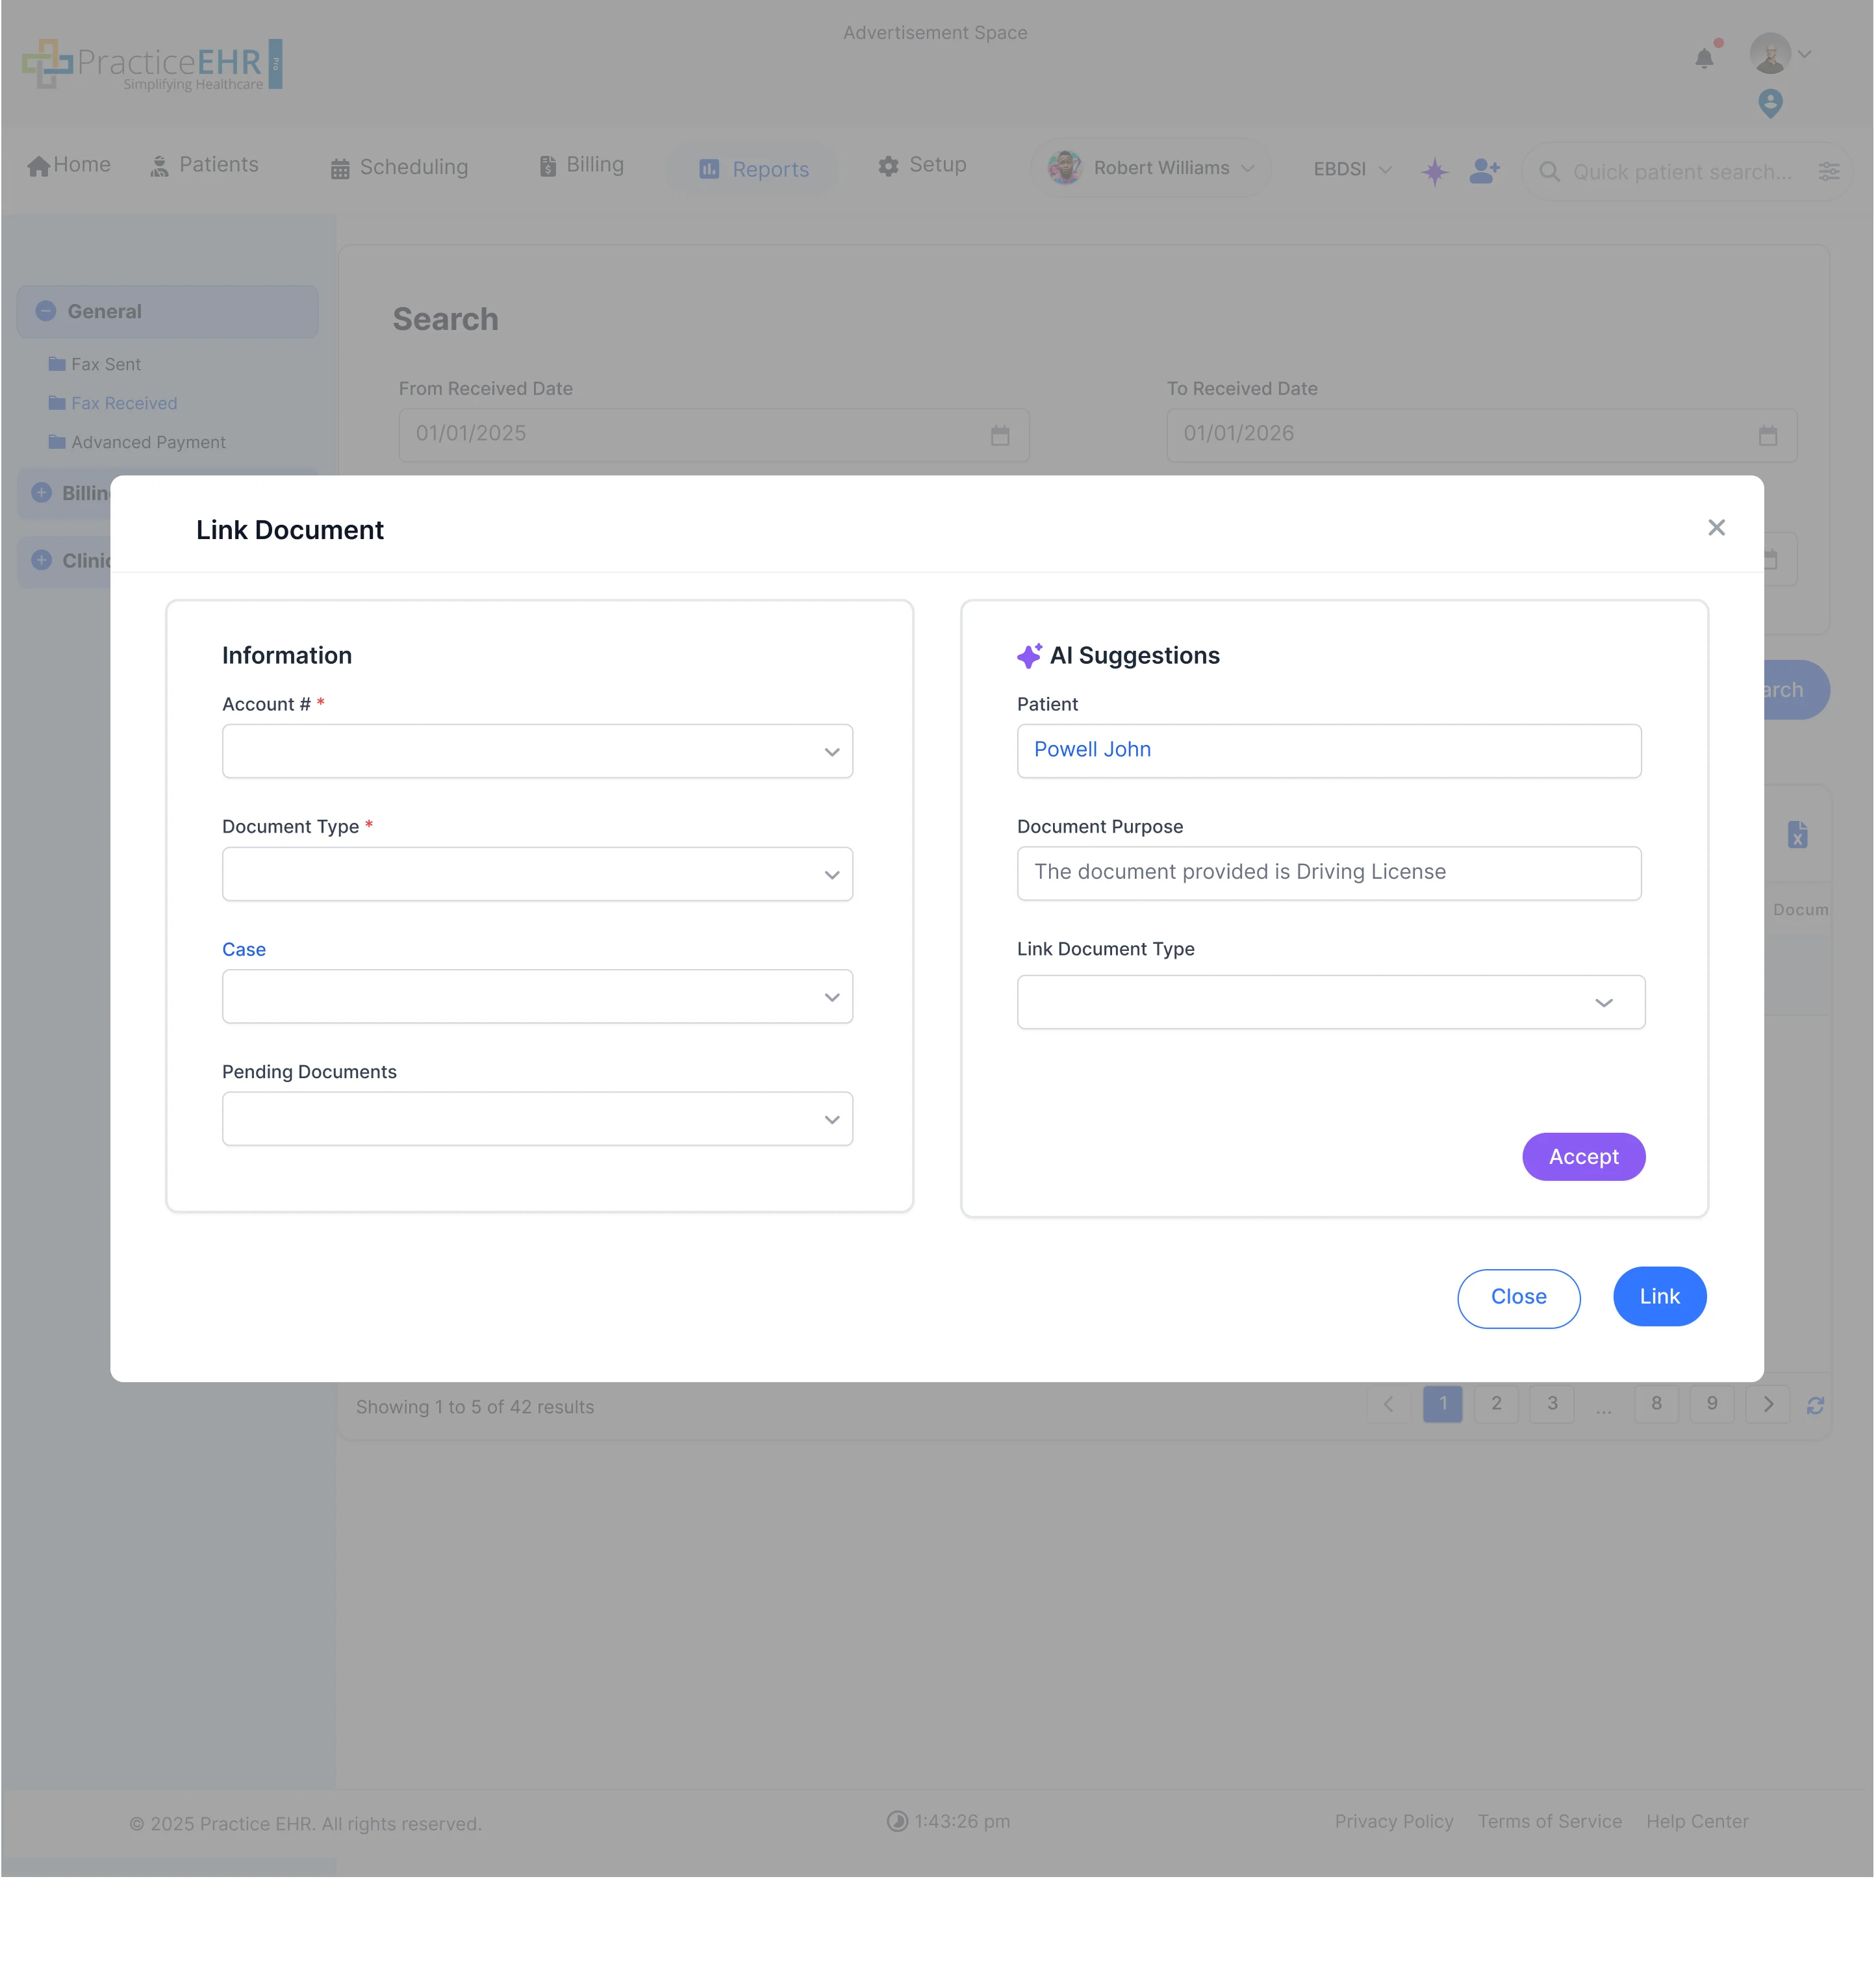
Task: Export results using the Excel icon
Action: [1797, 834]
